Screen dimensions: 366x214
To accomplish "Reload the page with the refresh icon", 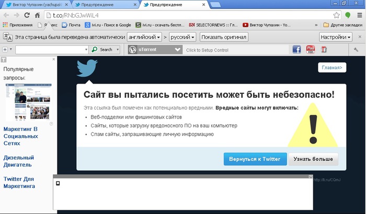I will tap(27, 15).
